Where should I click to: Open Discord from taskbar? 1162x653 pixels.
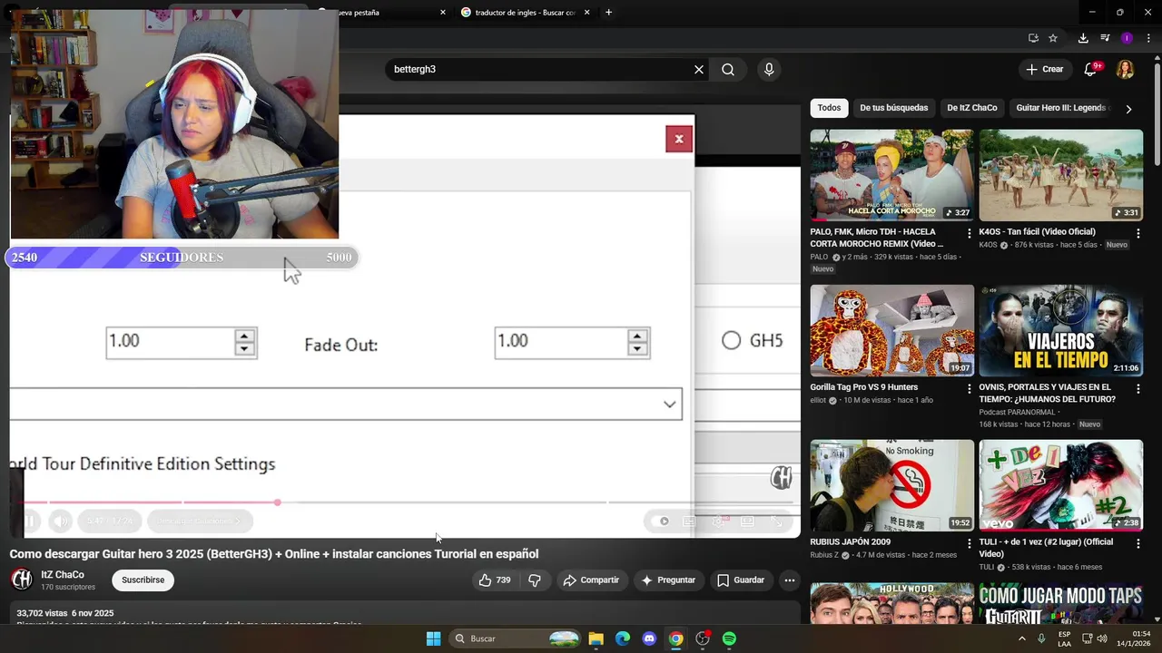[x=649, y=638]
